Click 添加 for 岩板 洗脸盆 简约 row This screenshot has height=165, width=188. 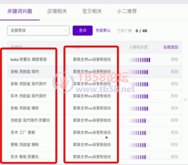pos(175,72)
